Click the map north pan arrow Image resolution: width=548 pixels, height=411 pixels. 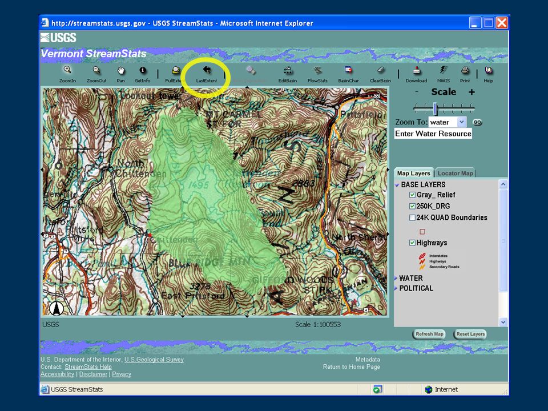[247, 87]
